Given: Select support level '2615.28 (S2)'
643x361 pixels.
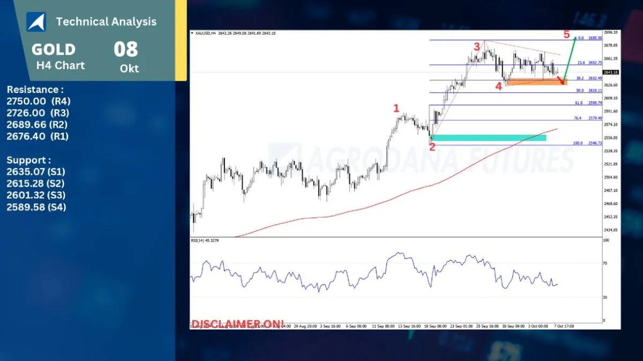Looking at the screenshot, I should point(36,183).
